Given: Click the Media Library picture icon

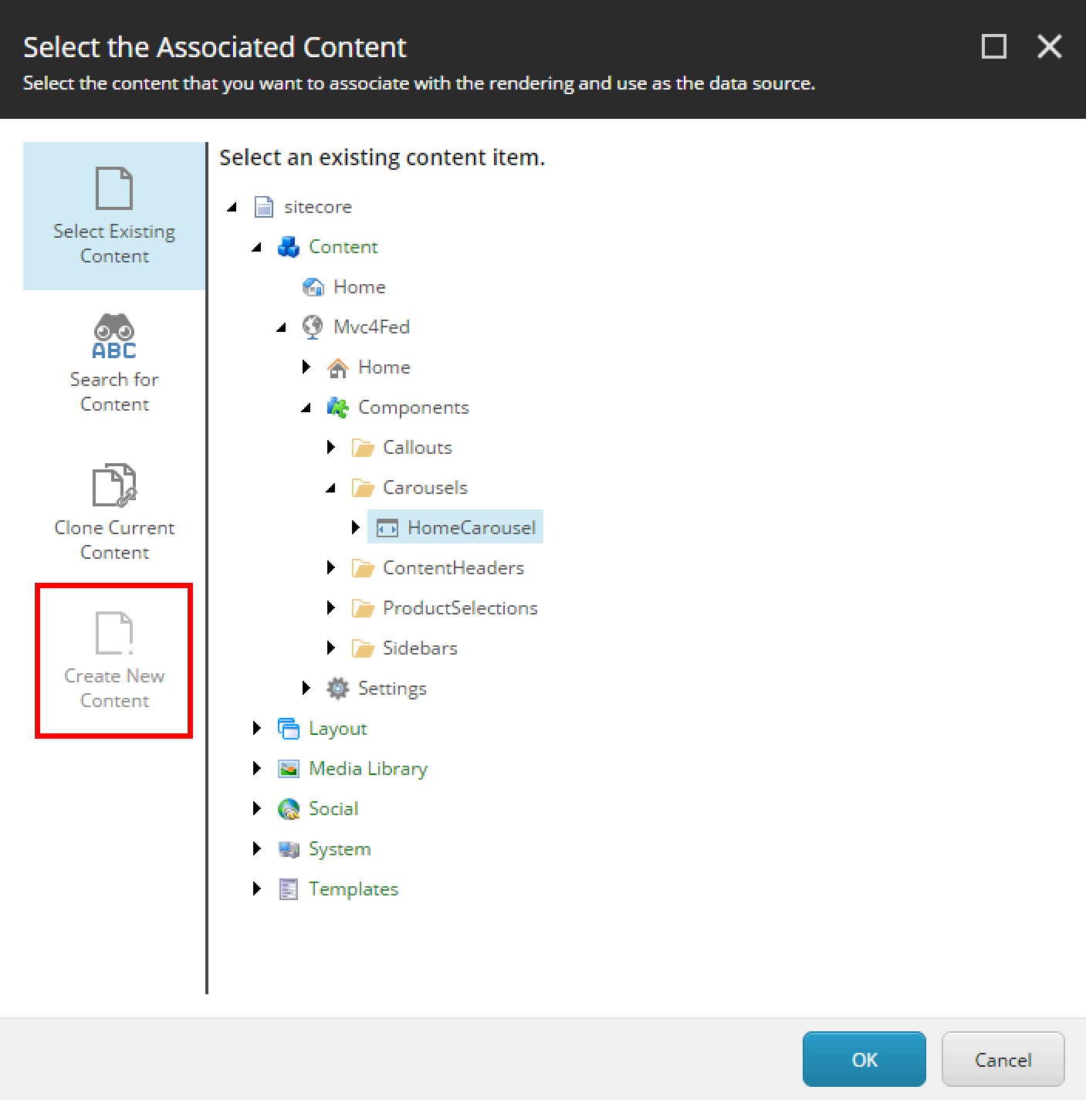Looking at the screenshot, I should (x=288, y=769).
